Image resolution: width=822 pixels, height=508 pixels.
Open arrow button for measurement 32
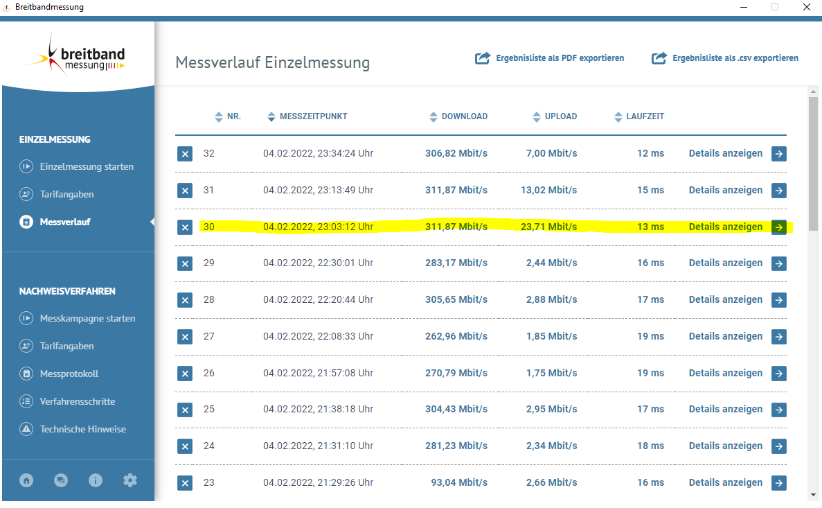click(779, 154)
